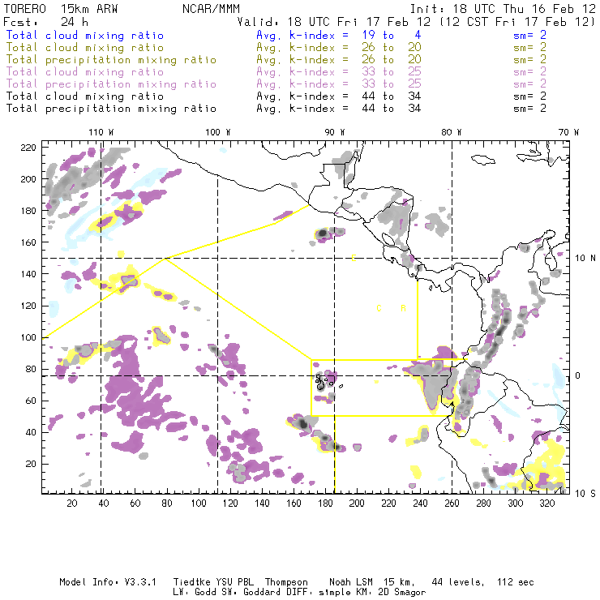Click '180' on the horizontal axis
The image size is (600, 600).
coord(325,504)
